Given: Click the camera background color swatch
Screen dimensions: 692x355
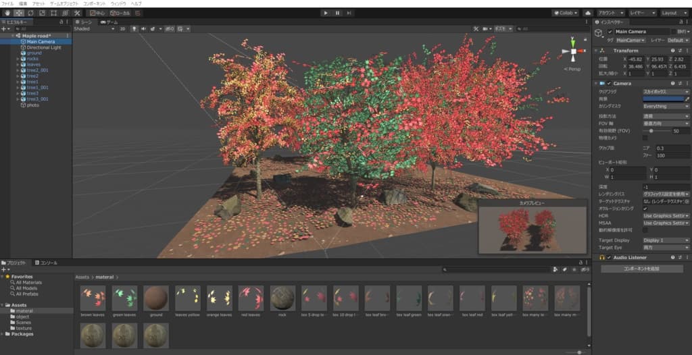Looking at the screenshot, I should point(662,99).
